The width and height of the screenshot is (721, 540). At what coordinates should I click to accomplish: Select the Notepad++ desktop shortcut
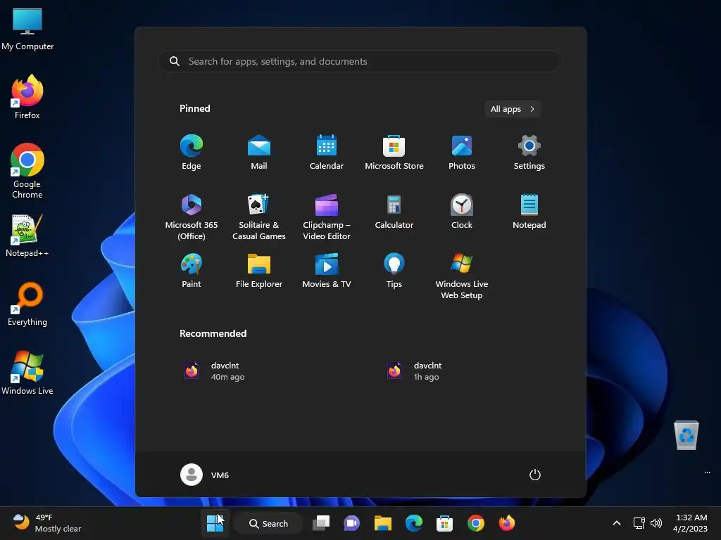(x=27, y=235)
